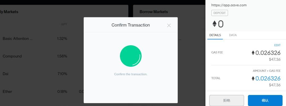Click the Confirm the transaction text
The image size is (286, 106).
click(x=131, y=74)
